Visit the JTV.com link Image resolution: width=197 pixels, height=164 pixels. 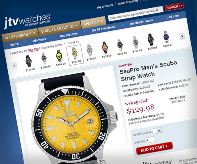click(173, 16)
